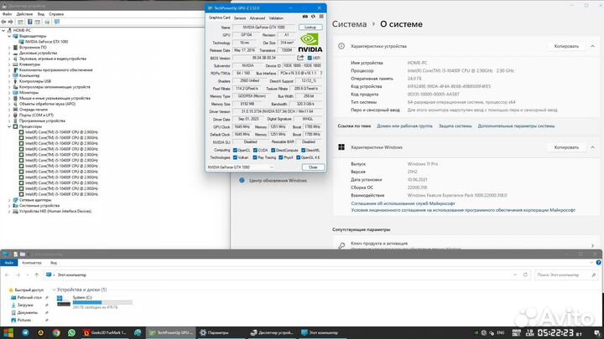604x339 pixels.
Task: Open Chrome from the taskbar
Action: (56, 333)
